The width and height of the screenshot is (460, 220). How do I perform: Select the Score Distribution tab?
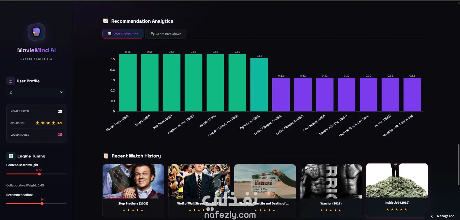122,34
